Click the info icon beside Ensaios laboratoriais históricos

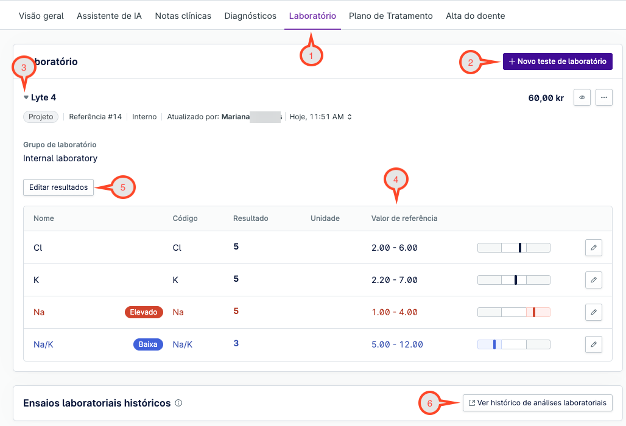point(178,403)
